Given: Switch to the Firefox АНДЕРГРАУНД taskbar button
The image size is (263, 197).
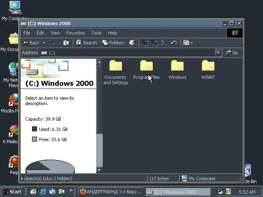Looking at the screenshot, I should point(111,192).
